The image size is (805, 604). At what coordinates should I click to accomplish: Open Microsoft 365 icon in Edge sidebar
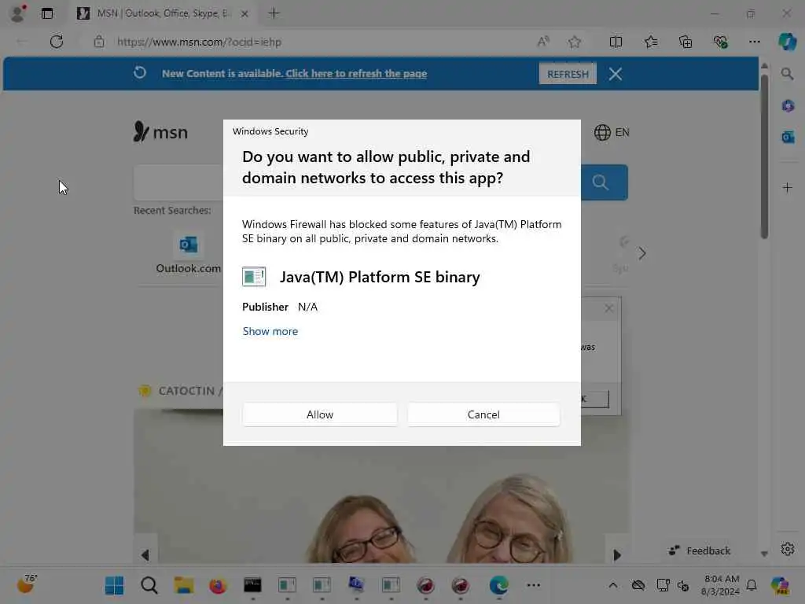coord(788,106)
